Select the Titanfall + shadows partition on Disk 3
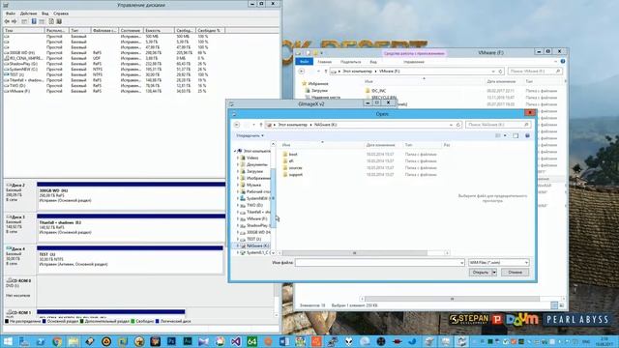The width and height of the screenshot is (619, 348). pos(132,228)
